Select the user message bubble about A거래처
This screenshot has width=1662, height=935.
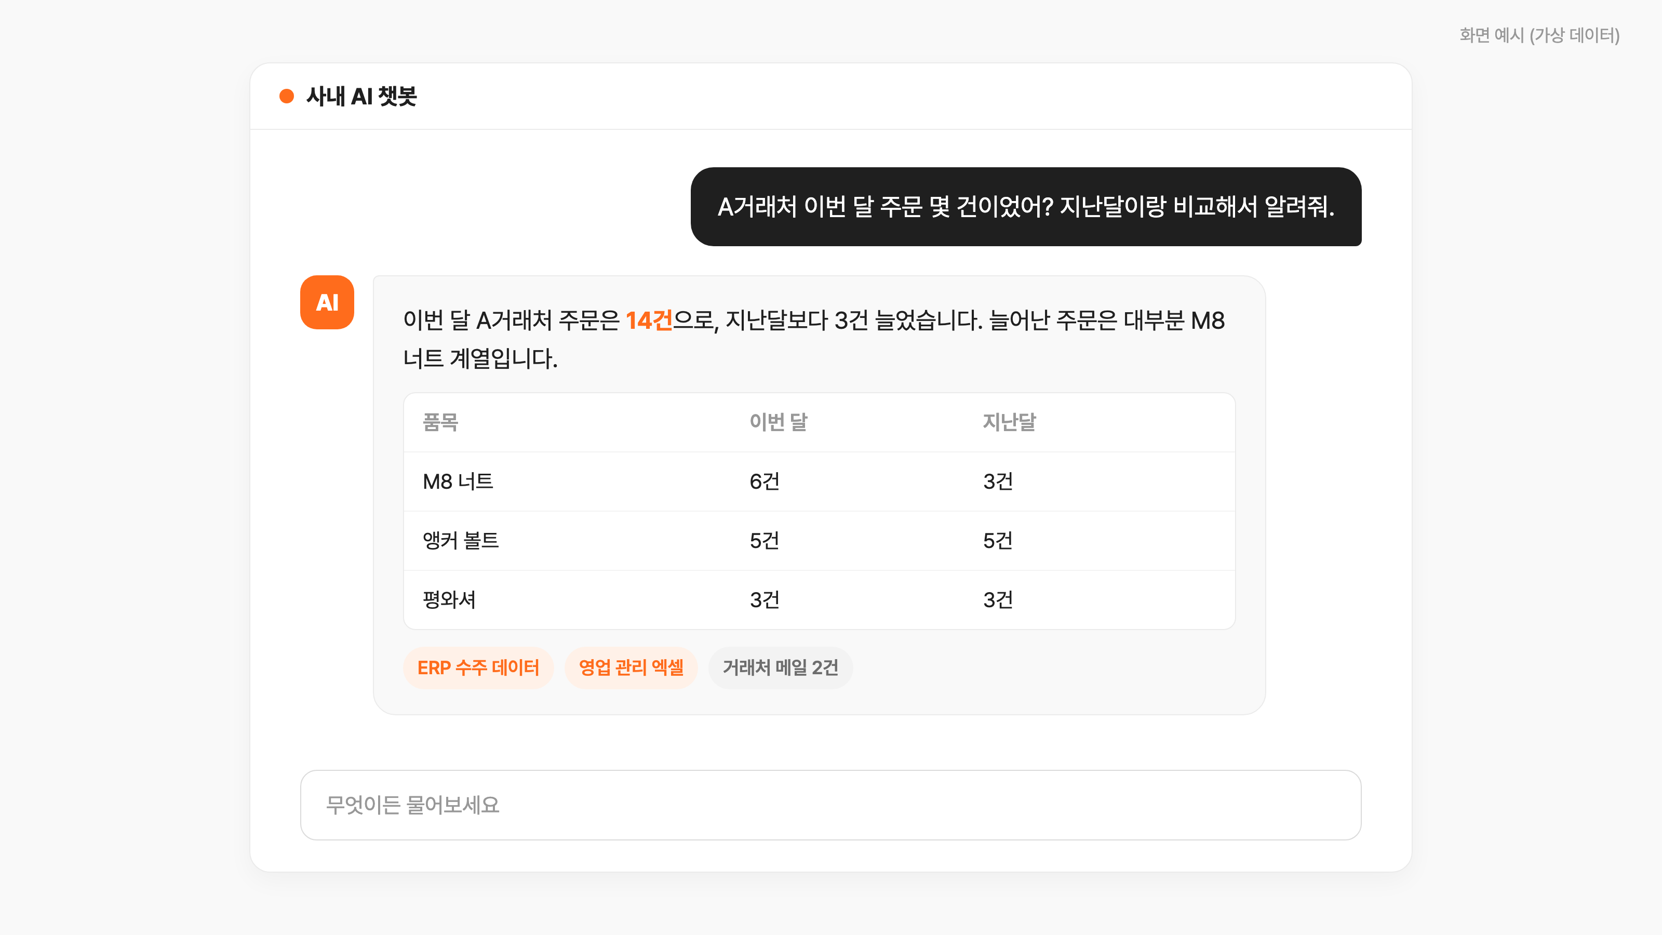point(1026,207)
